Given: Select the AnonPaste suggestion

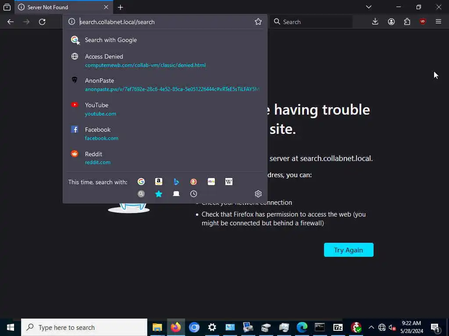Looking at the screenshot, I should click(x=165, y=84).
